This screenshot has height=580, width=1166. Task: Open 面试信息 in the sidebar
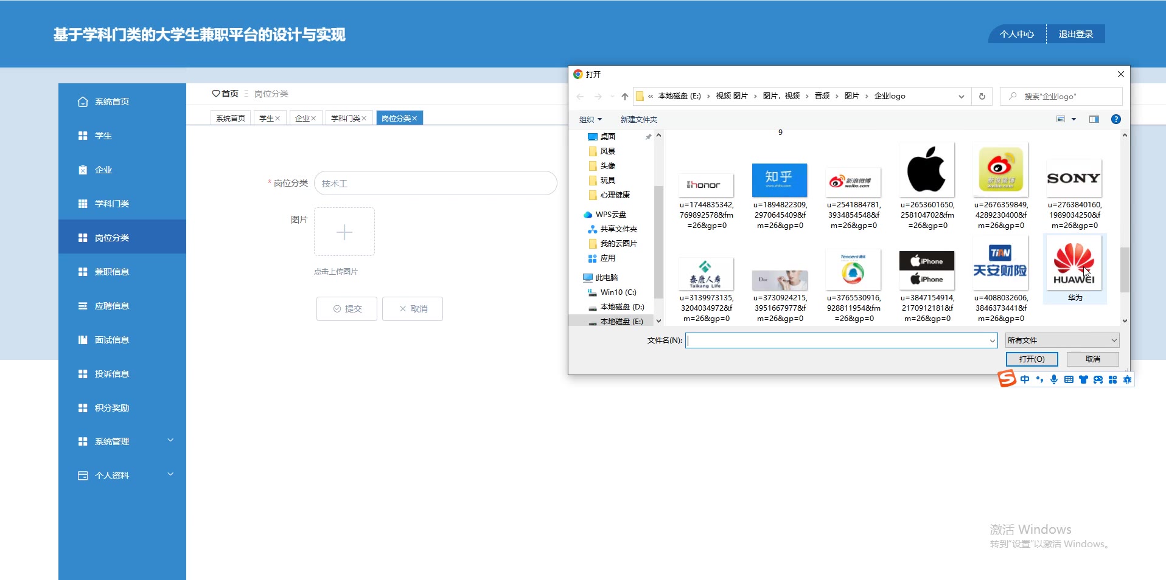pos(122,340)
